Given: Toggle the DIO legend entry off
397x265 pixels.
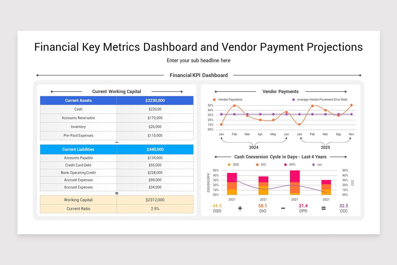Looking at the screenshot, I should pos(263,164).
